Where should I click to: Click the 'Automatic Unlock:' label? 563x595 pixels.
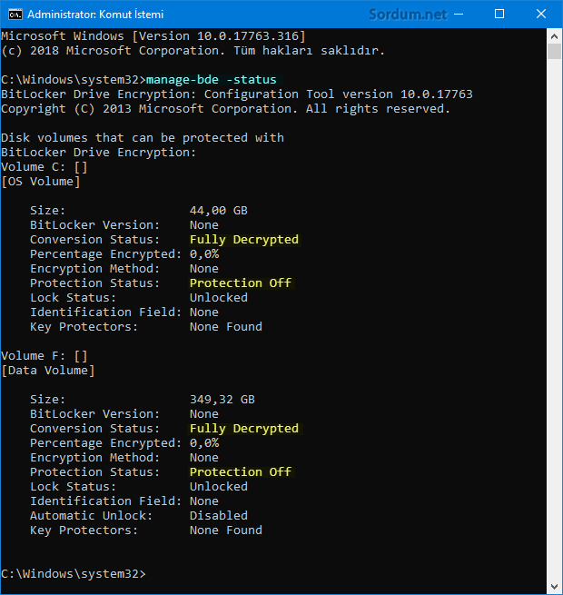pyautogui.click(x=91, y=516)
